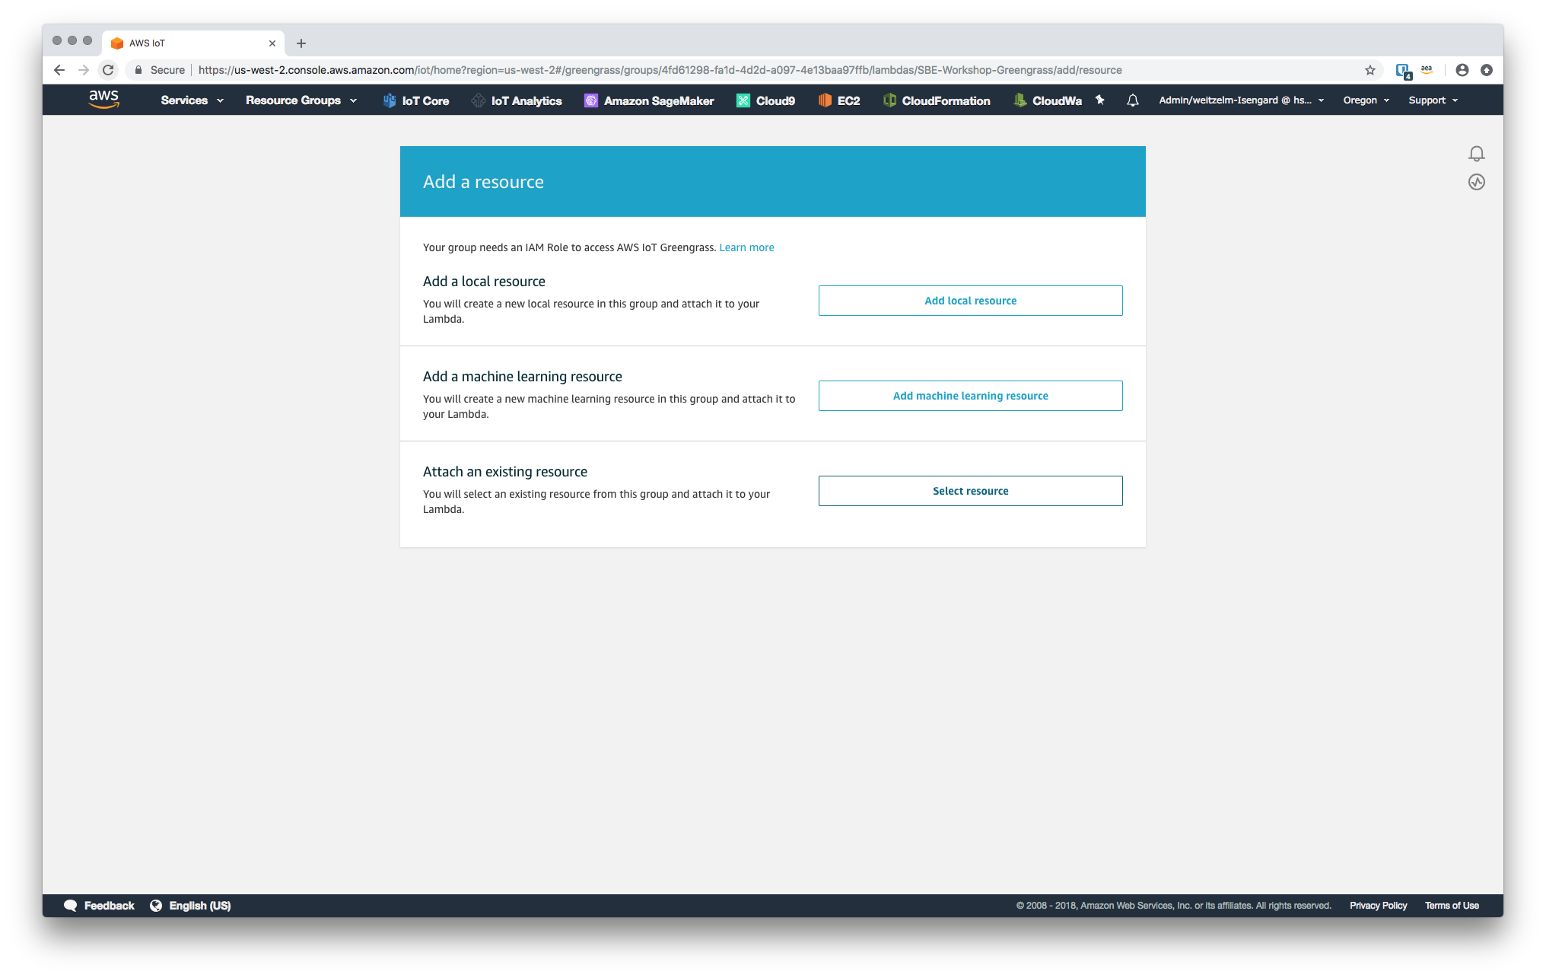Expand the Resource Groups dropdown
The height and width of the screenshot is (978, 1546).
coord(301,100)
